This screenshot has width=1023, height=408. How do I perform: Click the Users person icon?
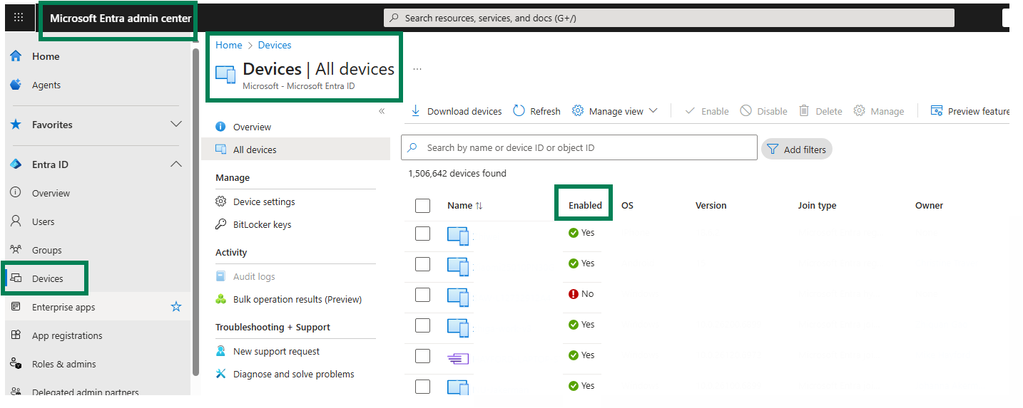coord(16,221)
